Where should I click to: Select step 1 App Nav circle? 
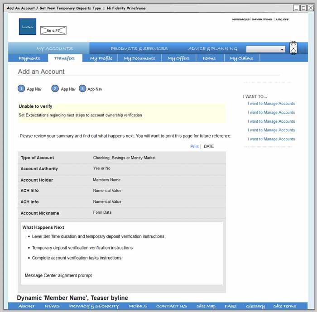(21, 89)
